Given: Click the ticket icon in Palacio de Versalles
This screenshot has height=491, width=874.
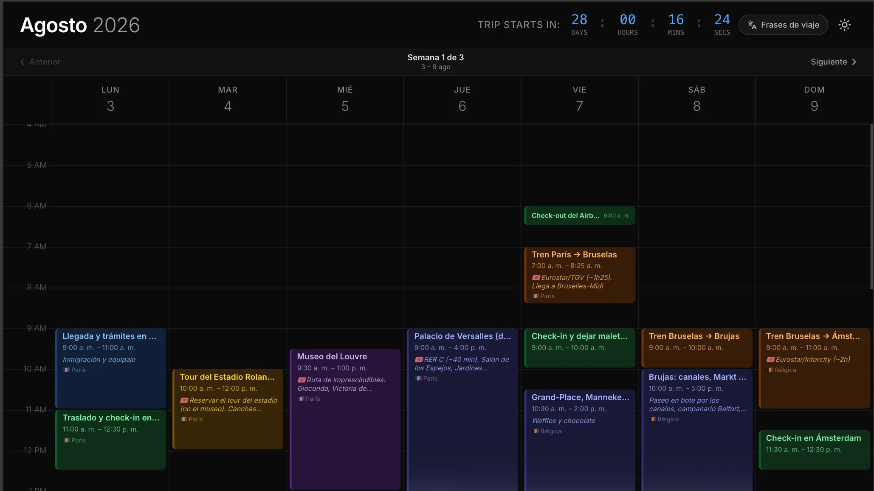Looking at the screenshot, I should click(x=419, y=360).
